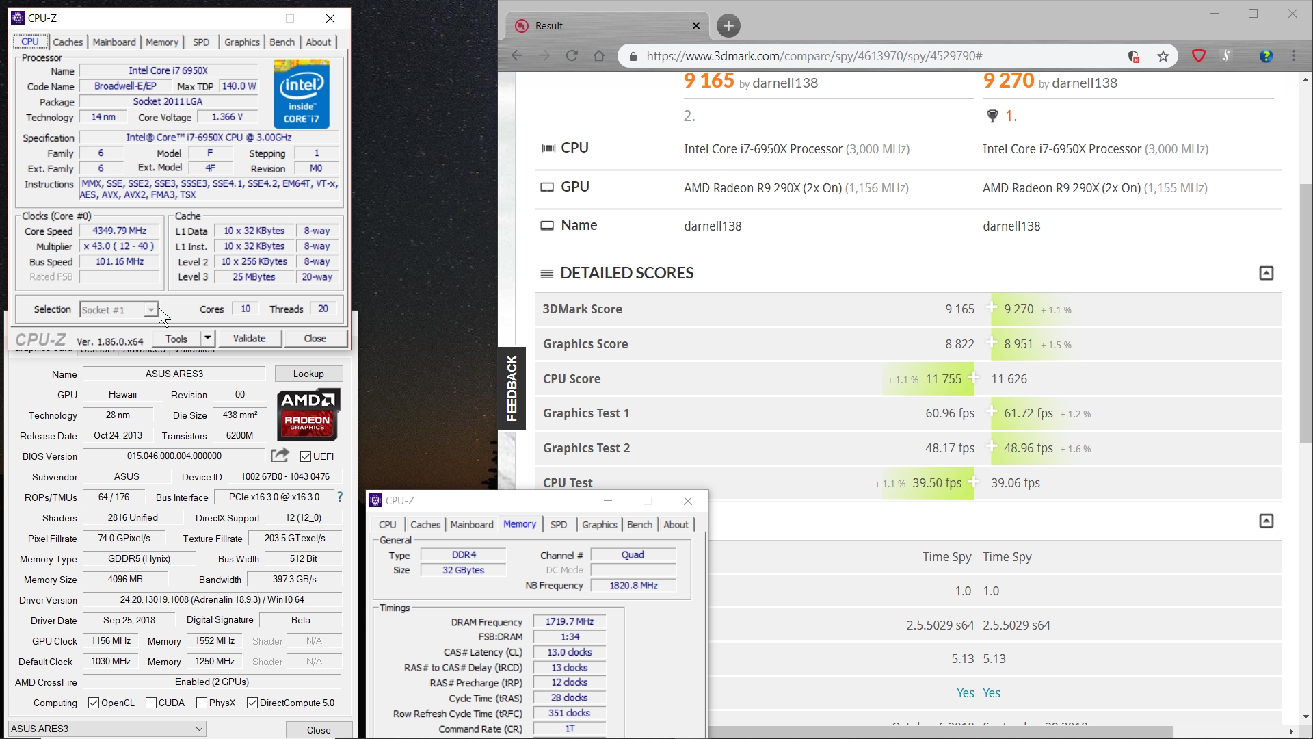Close the Result browser tab
This screenshot has height=739, width=1313.
(696, 26)
